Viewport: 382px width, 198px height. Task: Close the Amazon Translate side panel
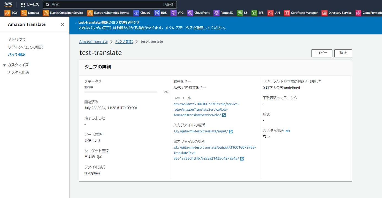click(x=62, y=24)
